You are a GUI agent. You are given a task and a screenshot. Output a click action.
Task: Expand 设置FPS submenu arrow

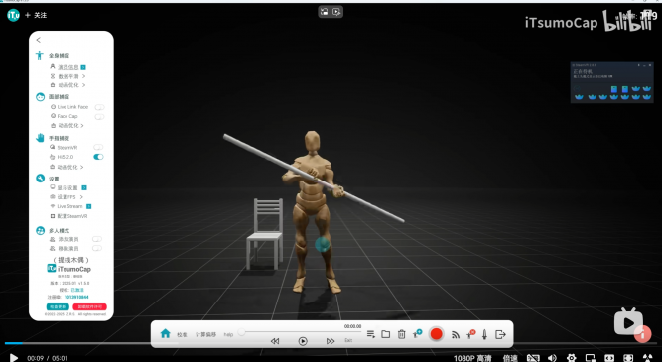(81, 197)
